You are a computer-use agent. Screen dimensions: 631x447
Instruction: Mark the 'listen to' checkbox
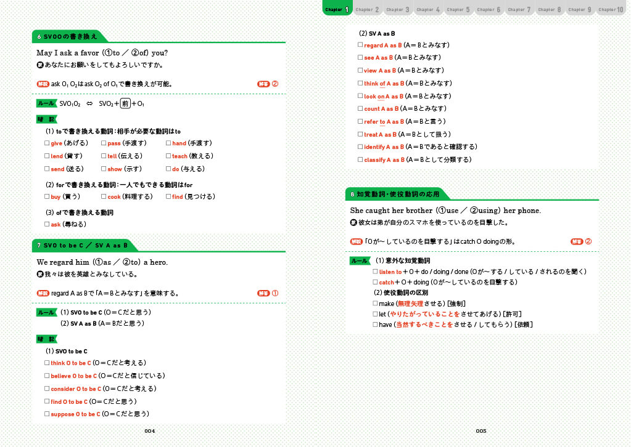coord(375,272)
